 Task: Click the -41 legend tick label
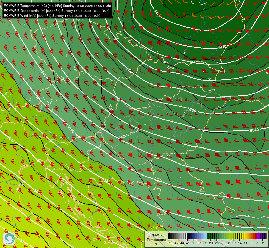187,243
